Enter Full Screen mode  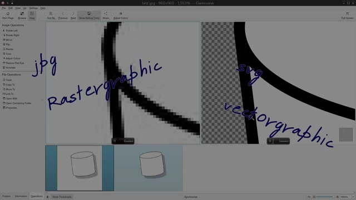[x=347, y=16]
